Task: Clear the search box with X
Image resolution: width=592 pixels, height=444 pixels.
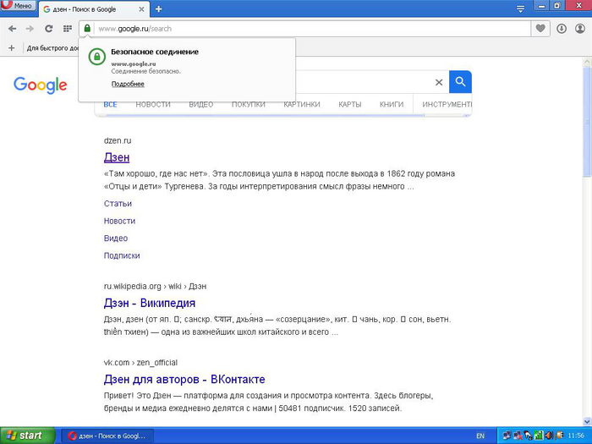Action: pyautogui.click(x=439, y=82)
